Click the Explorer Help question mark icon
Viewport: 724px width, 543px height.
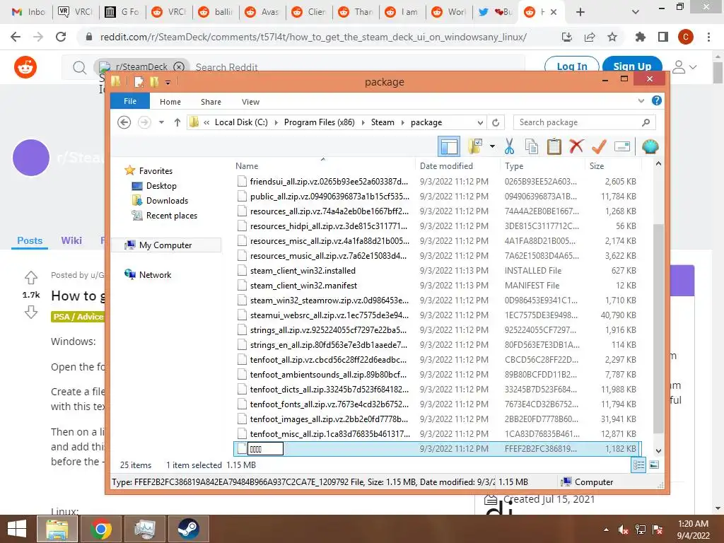tap(657, 100)
